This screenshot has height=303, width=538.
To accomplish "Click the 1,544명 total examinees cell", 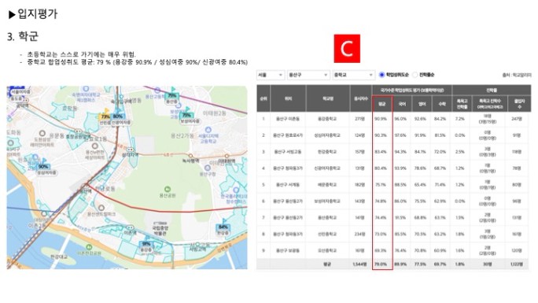I will coord(359,264).
